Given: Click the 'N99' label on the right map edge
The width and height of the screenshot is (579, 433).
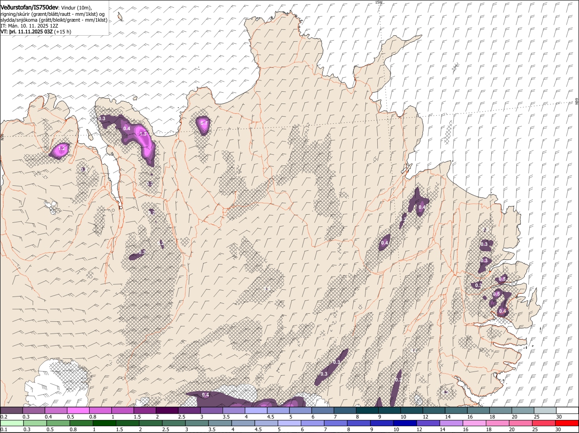Looking at the screenshot, I should (x=577, y=102).
